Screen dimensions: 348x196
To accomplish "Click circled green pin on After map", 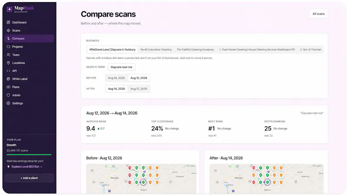I will coord(268,182).
